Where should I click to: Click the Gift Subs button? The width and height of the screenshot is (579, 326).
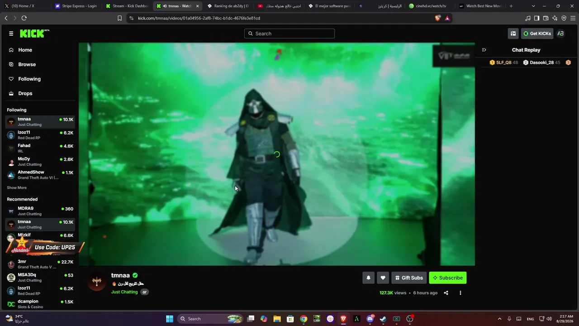pyautogui.click(x=409, y=278)
